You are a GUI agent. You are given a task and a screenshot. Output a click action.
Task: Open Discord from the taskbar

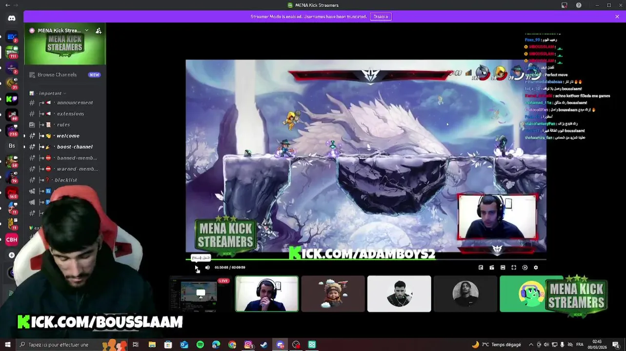(x=280, y=345)
